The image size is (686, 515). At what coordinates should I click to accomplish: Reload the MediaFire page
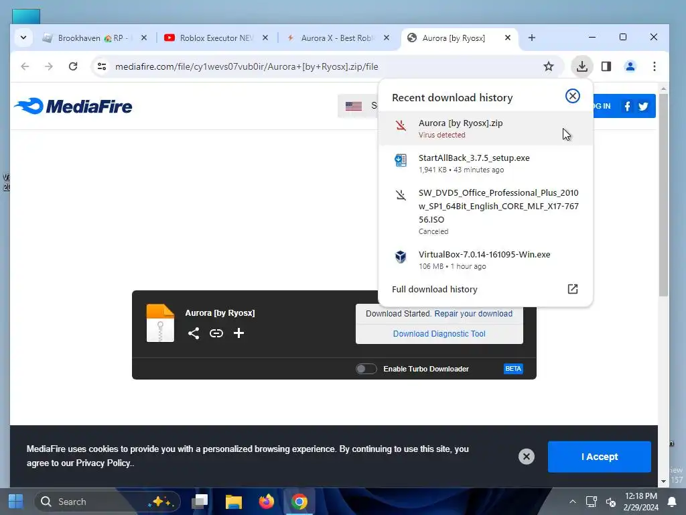pyautogui.click(x=73, y=66)
